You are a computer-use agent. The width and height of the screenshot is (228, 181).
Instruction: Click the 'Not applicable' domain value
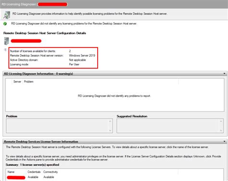[77, 60]
